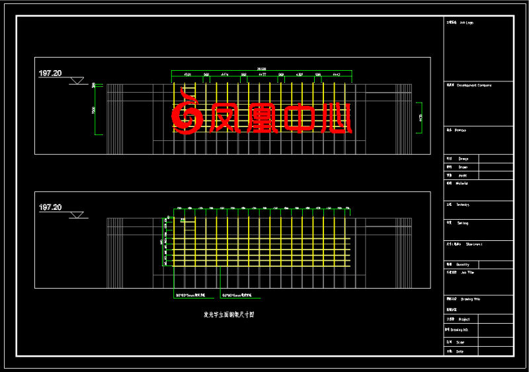Click the green vertical dimension at right of upper view
The width and height of the screenshot is (529, 372).
(x=420, y=118)
